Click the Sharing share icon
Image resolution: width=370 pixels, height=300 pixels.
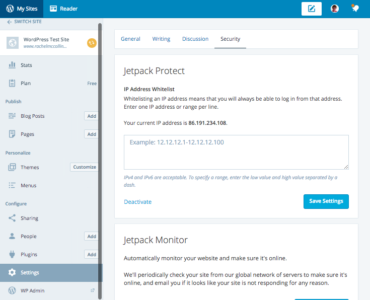[x=12, y=218]
